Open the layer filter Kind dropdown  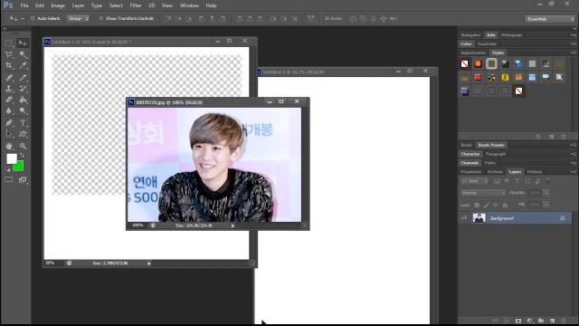pos(474,181)
